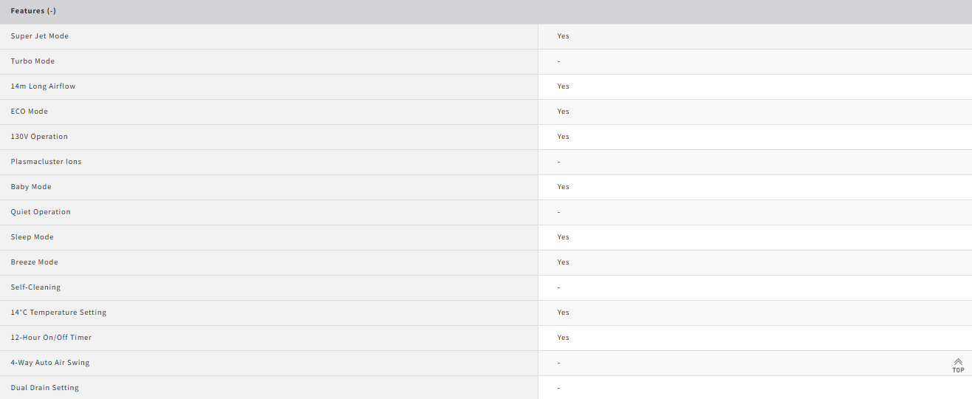This screenshot has height=399, width=972.
Task: Select the Baby Mode row label
Action: (31, 187)
